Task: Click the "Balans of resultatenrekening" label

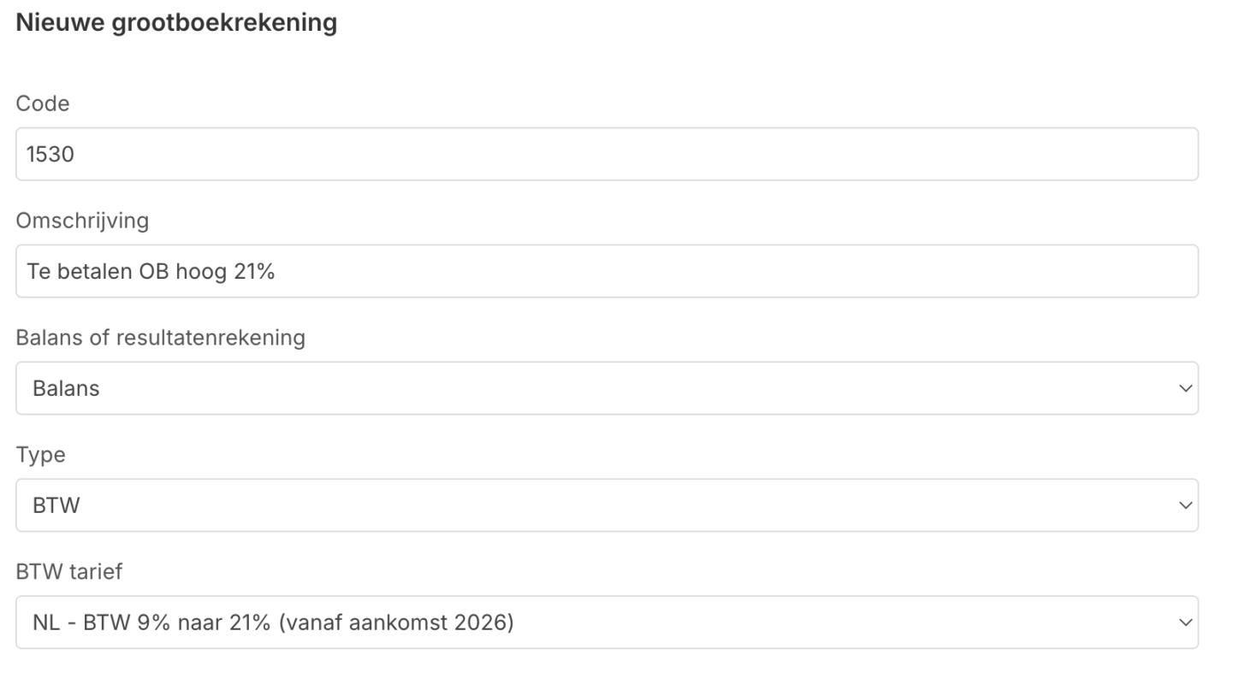Action: 160,338
